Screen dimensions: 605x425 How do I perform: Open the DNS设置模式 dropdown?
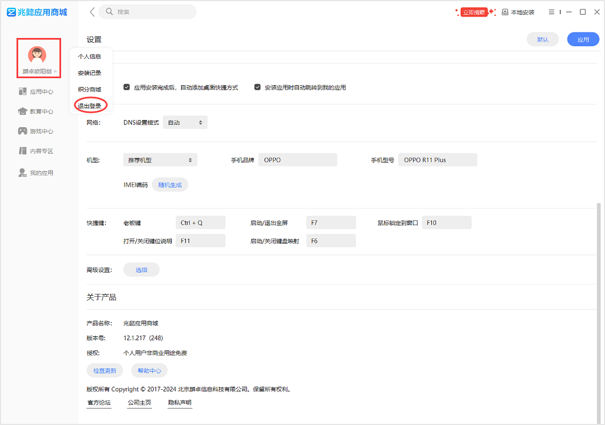(x=185, y=122)
